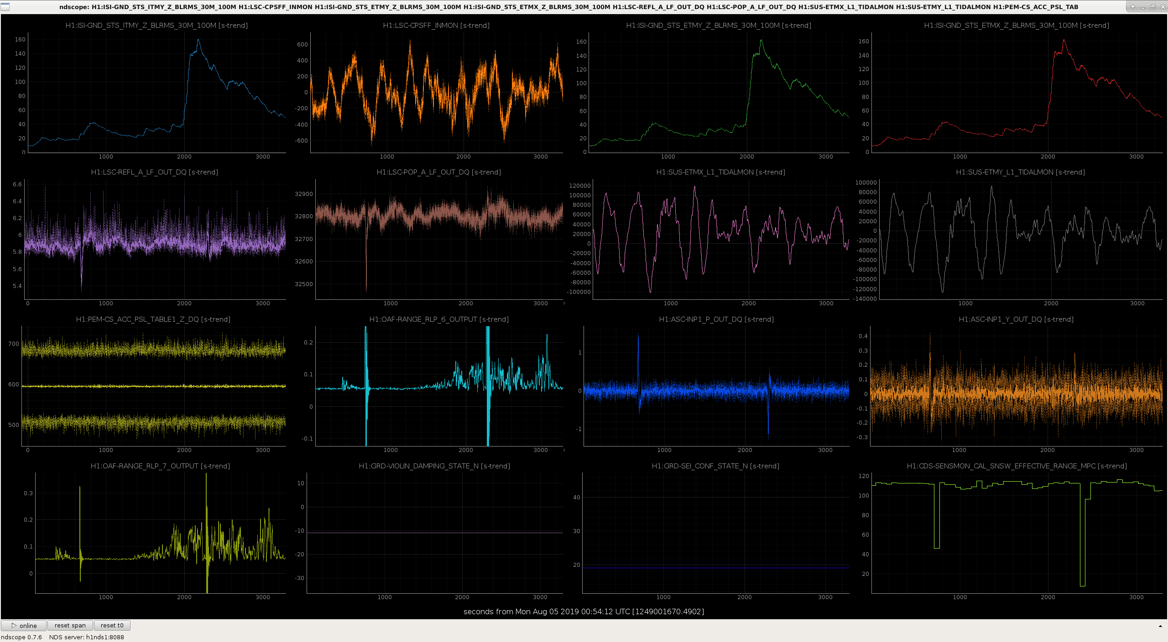
Task: Minimize the ndscope window
Action: point(1143,7)
